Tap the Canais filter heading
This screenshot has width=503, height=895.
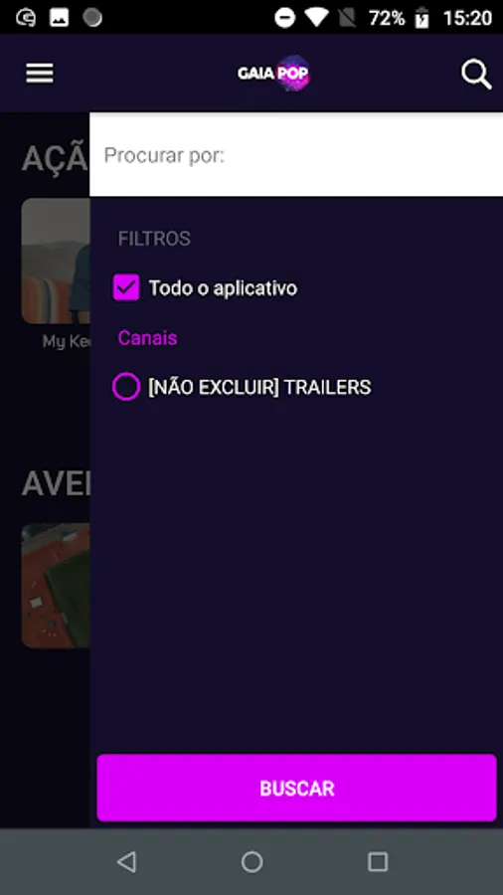[147, 338]
